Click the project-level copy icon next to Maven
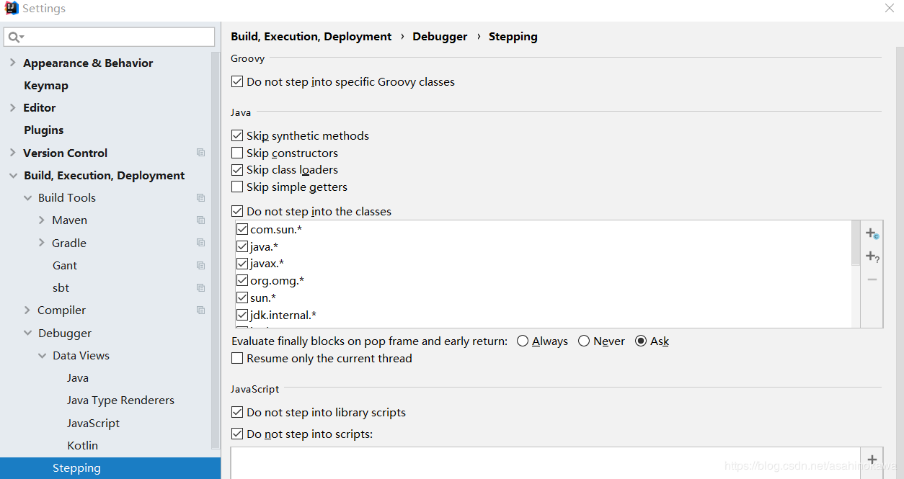Image resolution: width=904 pixels, height=479 pixels. pyautogui.click(x=200, y=220)
